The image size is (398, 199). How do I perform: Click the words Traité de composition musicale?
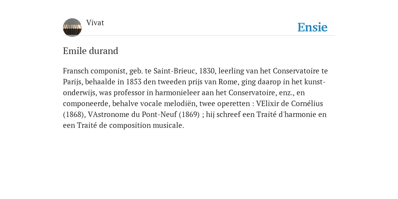[x=130, y=126]
